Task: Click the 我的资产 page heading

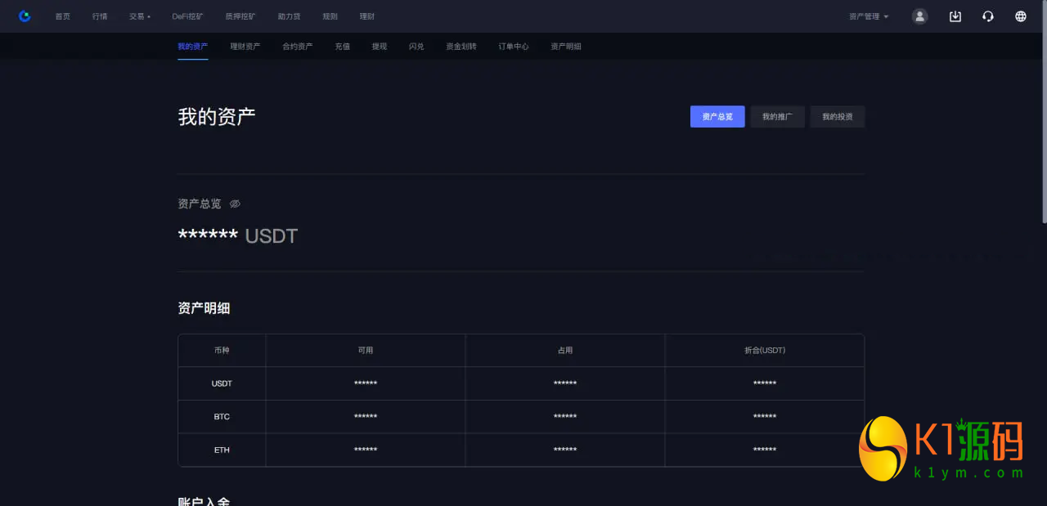Action: pos(217,117)
